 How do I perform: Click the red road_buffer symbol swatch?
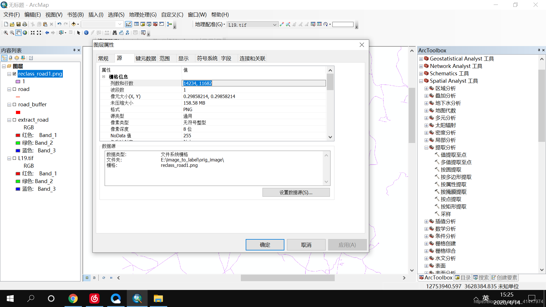pyautogui.click(x=18, y=112)
